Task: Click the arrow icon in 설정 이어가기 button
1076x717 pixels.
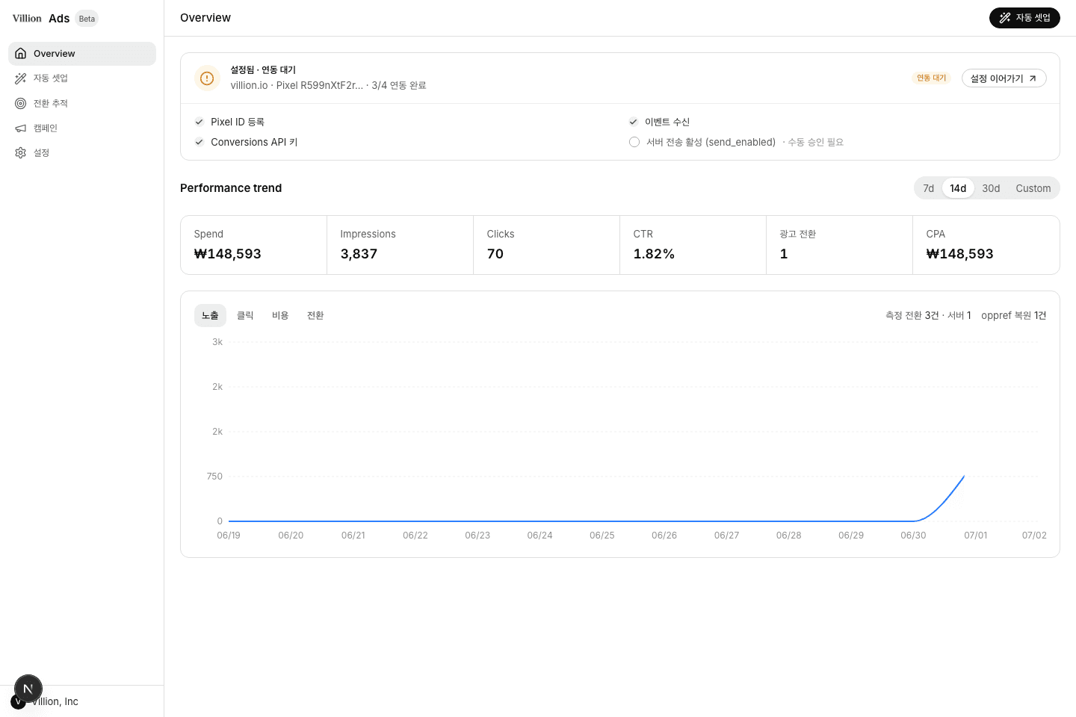Action: [1033, 78]
